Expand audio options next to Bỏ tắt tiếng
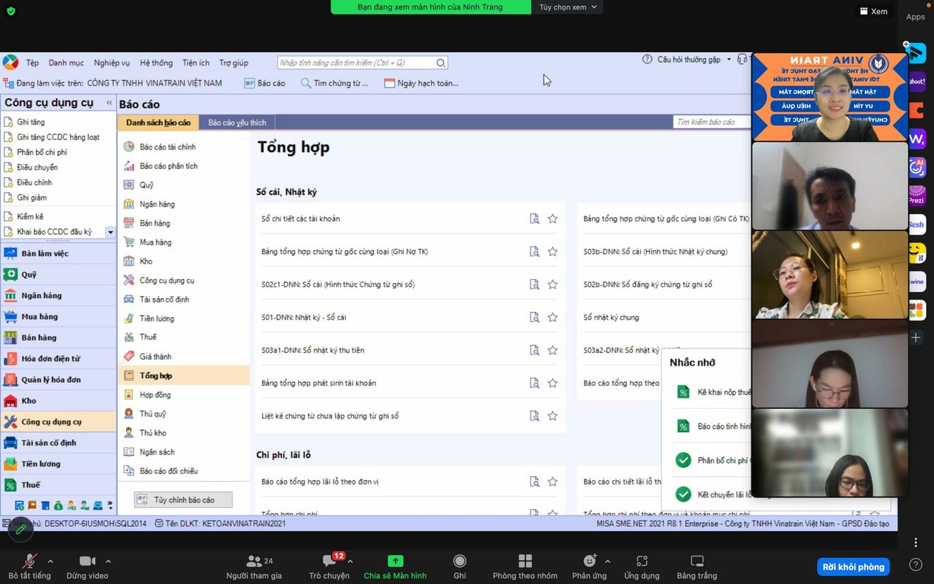The image size is (934, 584). click(50, 561)
